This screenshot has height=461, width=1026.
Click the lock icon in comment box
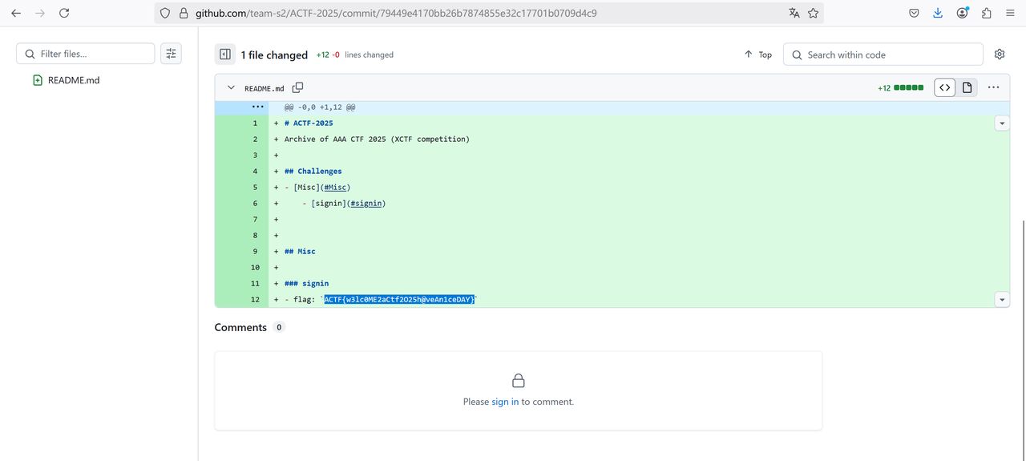pyautogui.click(x=519, y=380)
